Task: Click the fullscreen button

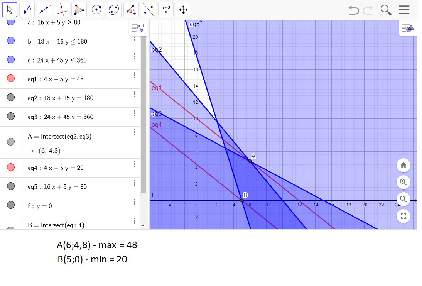Action: pos(403,216)
